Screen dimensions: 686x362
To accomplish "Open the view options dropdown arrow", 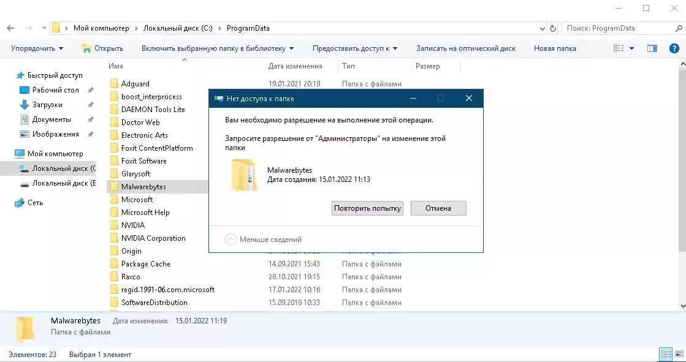I will point(631,48).
